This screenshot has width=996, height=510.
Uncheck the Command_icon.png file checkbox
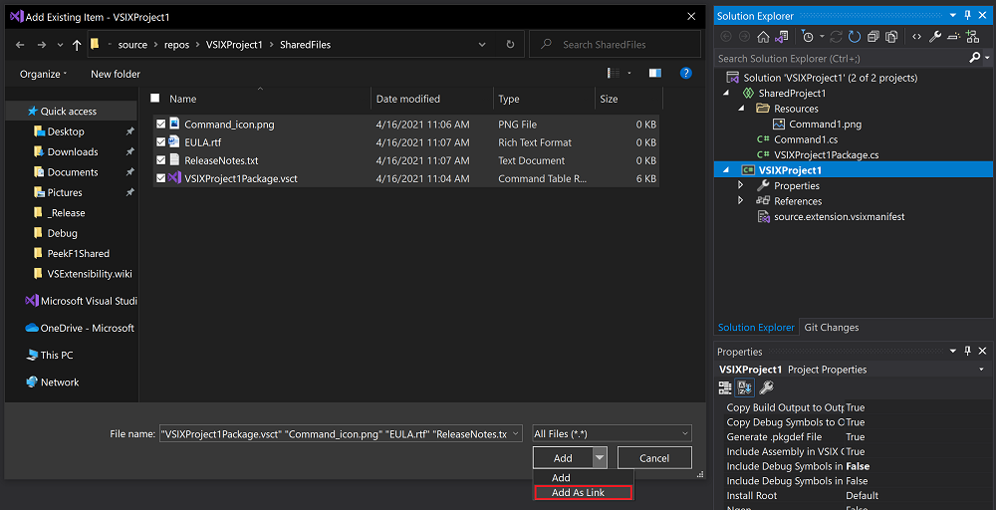160,125
